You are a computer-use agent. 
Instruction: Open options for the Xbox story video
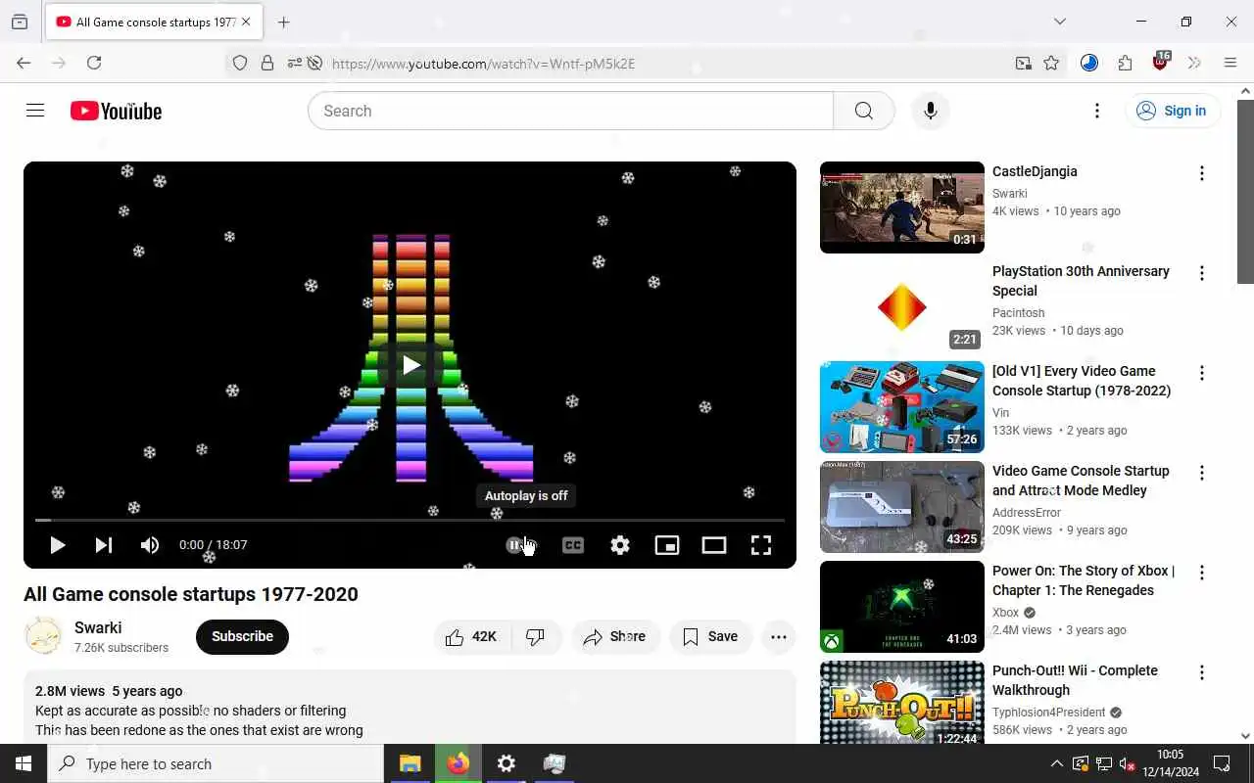point(1202,573)
